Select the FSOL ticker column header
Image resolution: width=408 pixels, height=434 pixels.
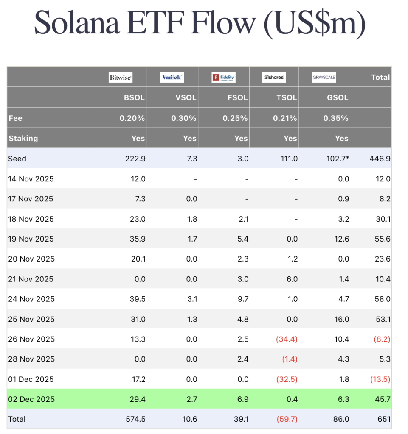[237, 97]
